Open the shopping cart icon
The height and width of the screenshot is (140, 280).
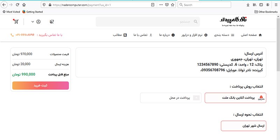(15, 22)
